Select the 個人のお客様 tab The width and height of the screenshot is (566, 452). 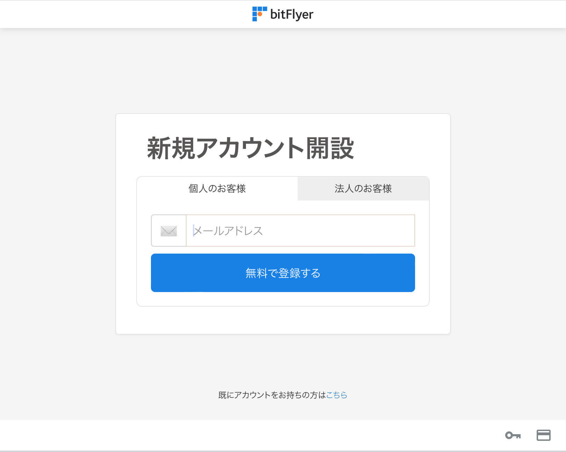(217, 189)
